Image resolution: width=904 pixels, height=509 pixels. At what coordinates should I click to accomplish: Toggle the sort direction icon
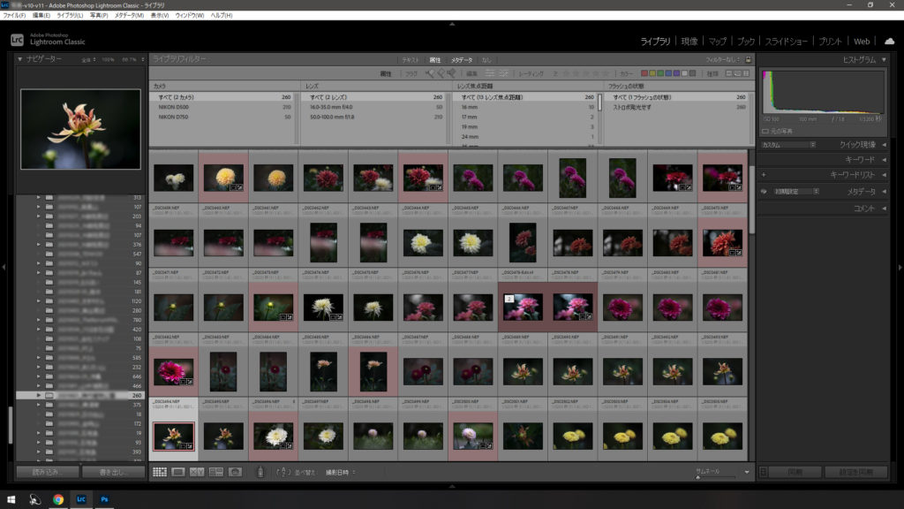click(x=283, y=472)
